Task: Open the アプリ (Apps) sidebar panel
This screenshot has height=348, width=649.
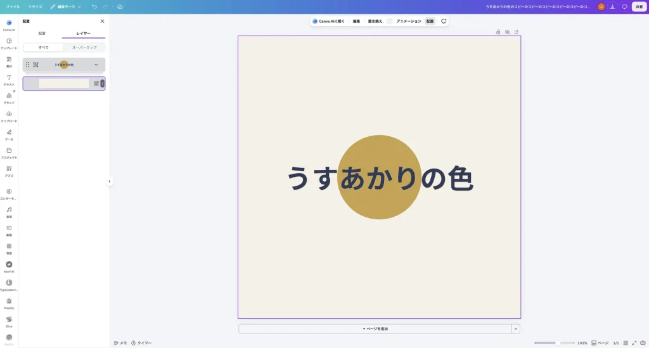Action: (x=9, y=171)
